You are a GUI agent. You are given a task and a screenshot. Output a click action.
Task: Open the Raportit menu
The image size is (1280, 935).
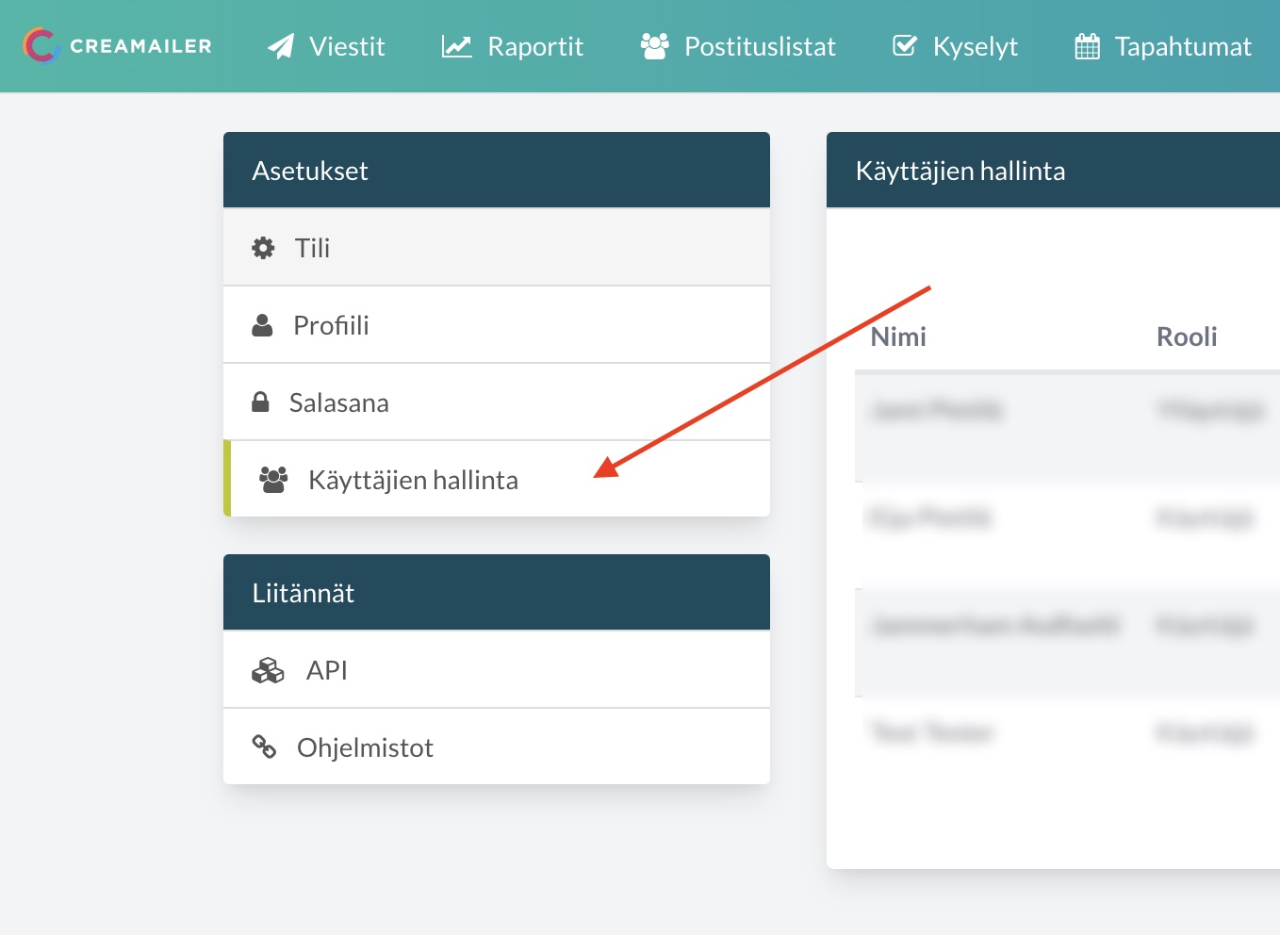click(x=513, y=46)
